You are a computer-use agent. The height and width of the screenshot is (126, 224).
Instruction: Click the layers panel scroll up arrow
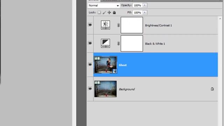(x=220, y=19)
